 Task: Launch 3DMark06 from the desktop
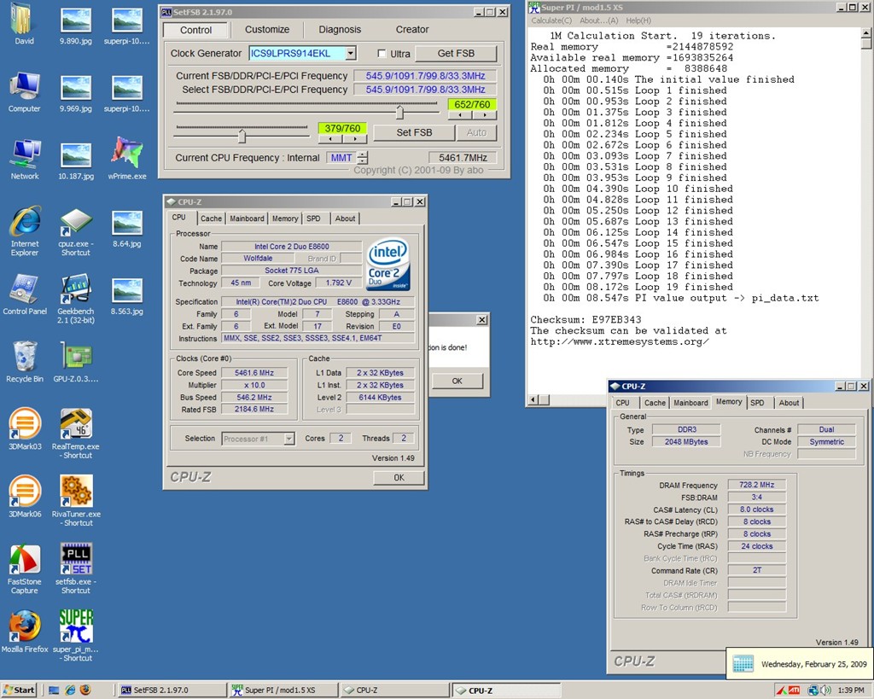click(x=25, y=496)
